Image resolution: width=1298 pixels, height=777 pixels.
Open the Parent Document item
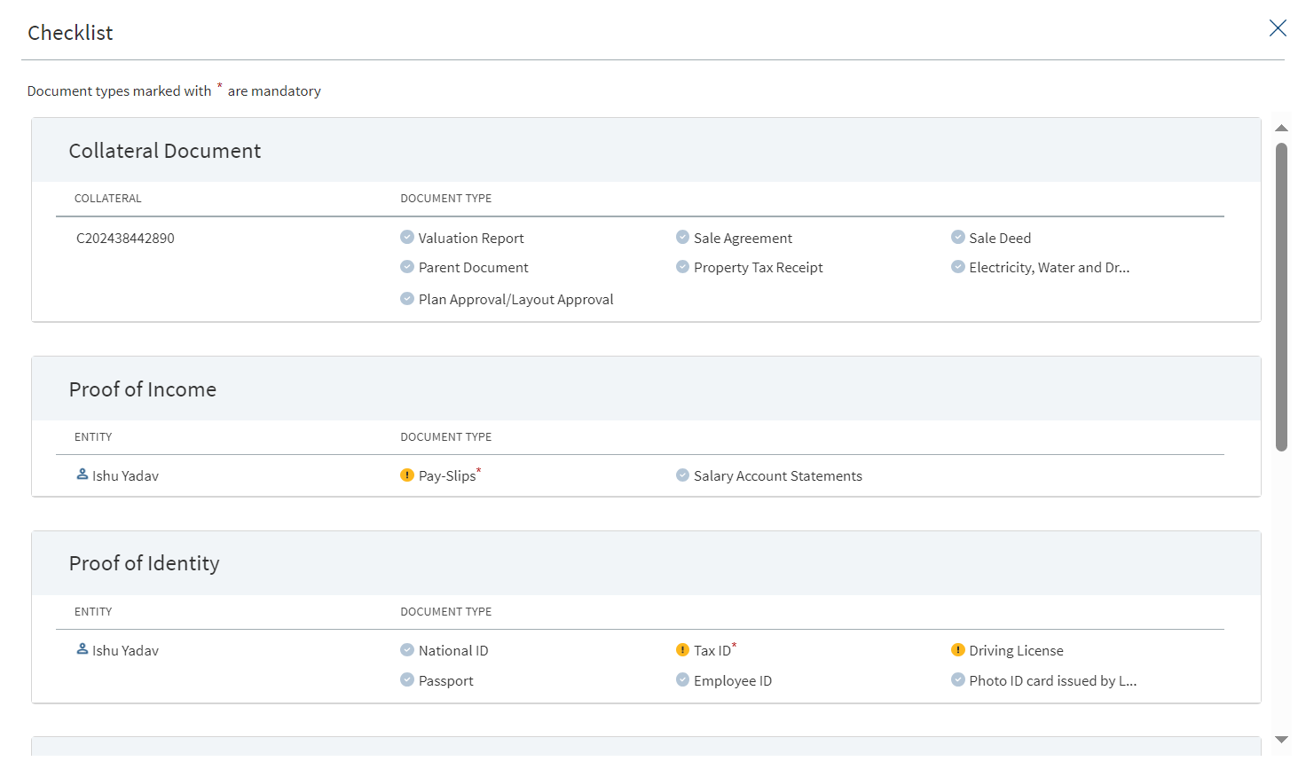click(473, 268)
